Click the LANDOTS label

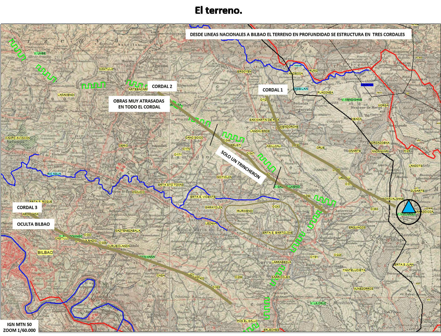coord(416,166)
